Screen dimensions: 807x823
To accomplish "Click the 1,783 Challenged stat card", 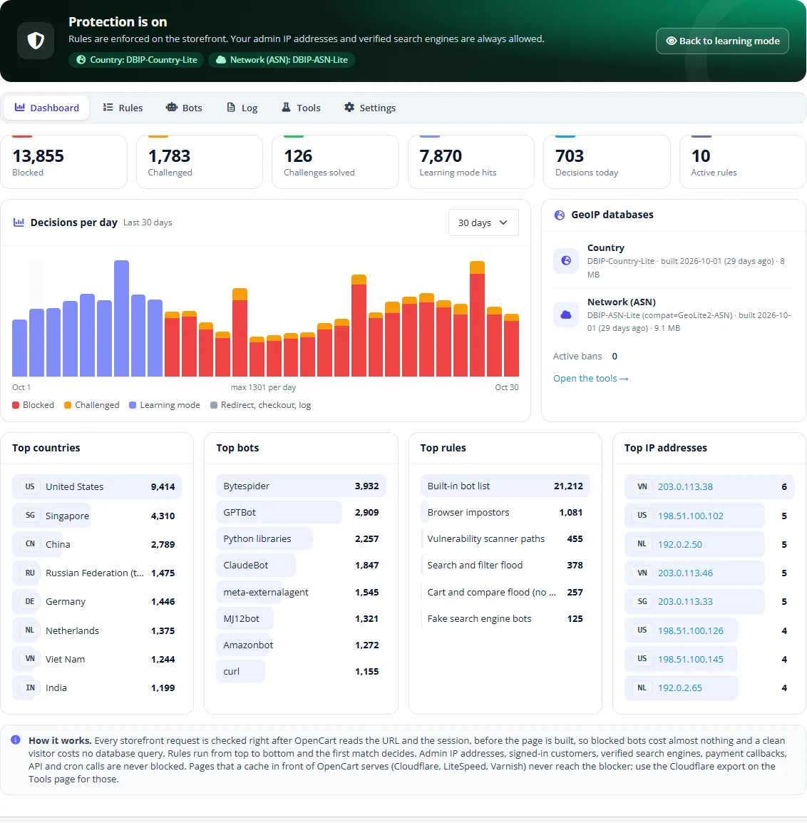I will coord(200,162).
